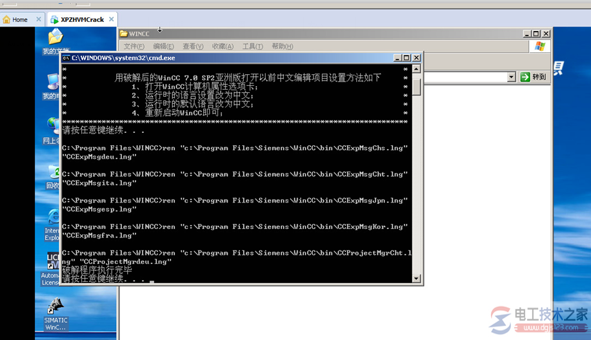591x340 pixels.
Task: Select Internet Explorer desktop icon
Action: (x=52, y=225)
